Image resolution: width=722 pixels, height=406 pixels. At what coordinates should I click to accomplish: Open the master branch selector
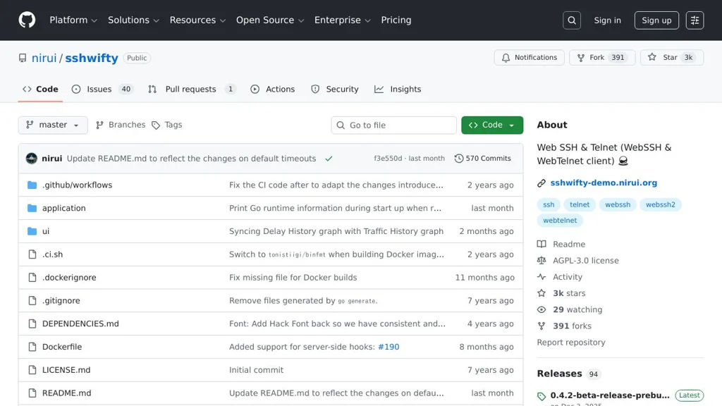[x=53, y=125]
